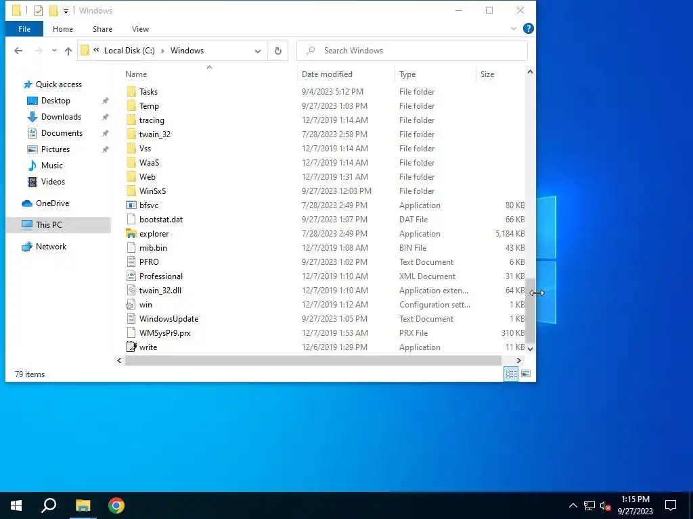Click the Back navigation arrow
The image size is (693, 519).
coord(18,51)
